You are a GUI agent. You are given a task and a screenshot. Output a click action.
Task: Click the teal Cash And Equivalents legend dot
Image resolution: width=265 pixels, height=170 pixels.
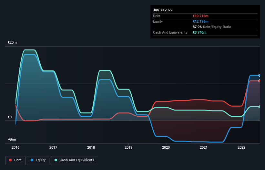click(56, 160)
